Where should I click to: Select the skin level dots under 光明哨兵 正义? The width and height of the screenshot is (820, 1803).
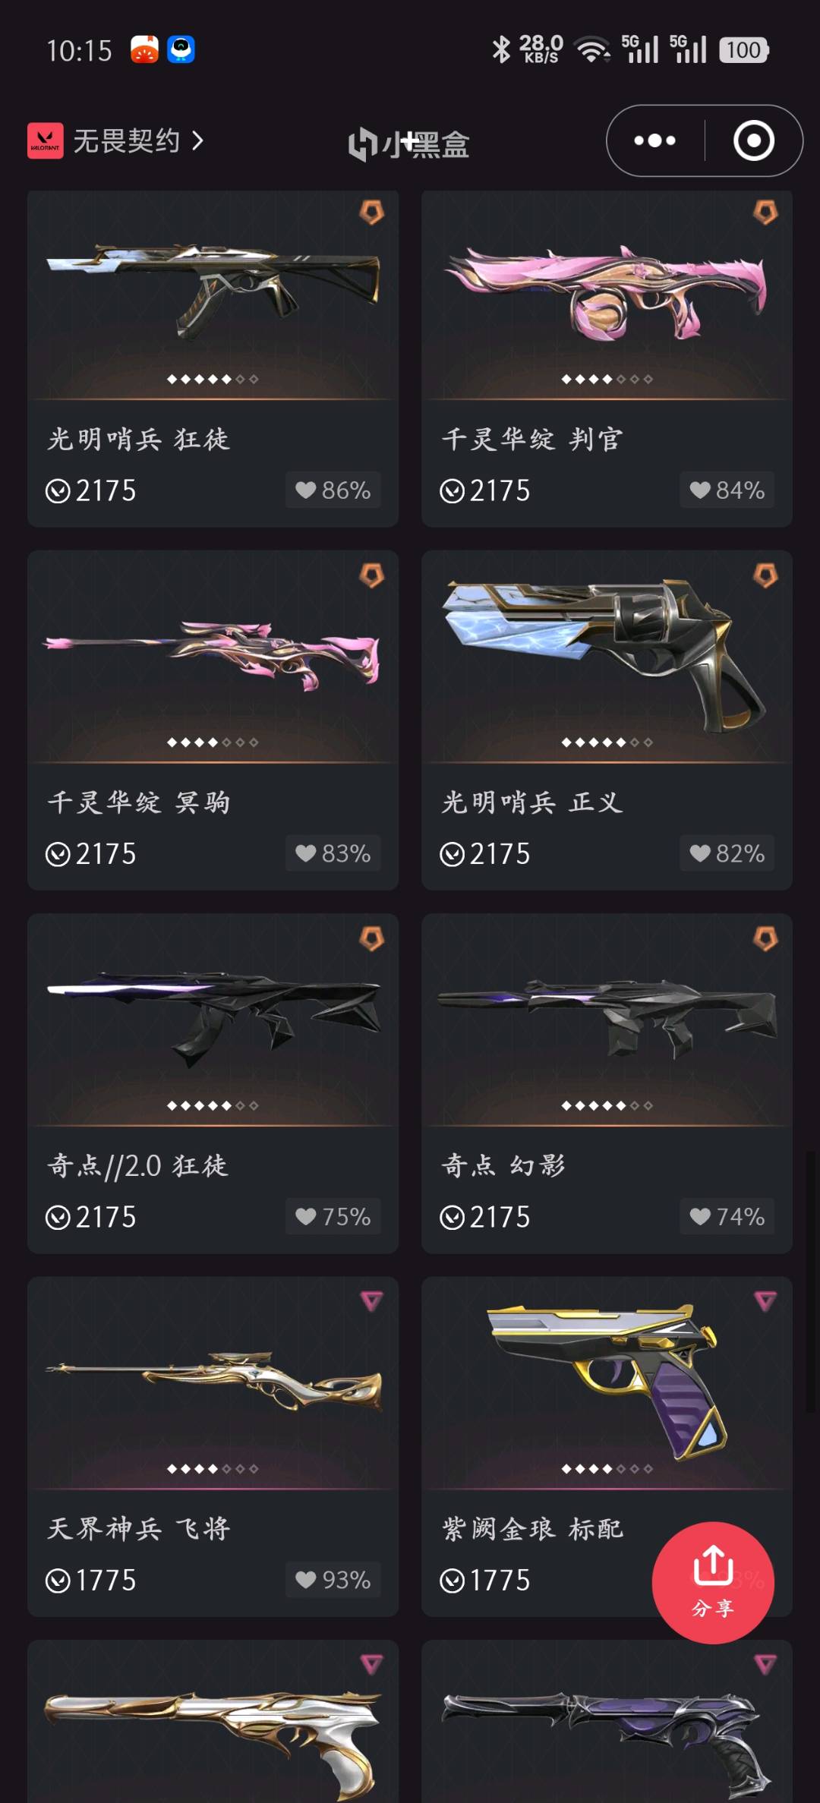pyautogui.click(x=607, y=742)
